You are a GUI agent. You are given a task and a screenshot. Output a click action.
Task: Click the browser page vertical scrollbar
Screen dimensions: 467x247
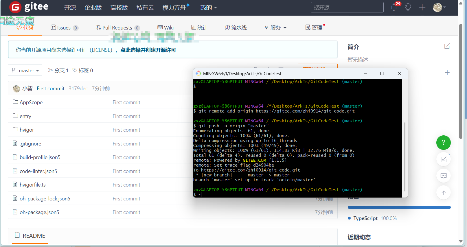coord(461,81)
